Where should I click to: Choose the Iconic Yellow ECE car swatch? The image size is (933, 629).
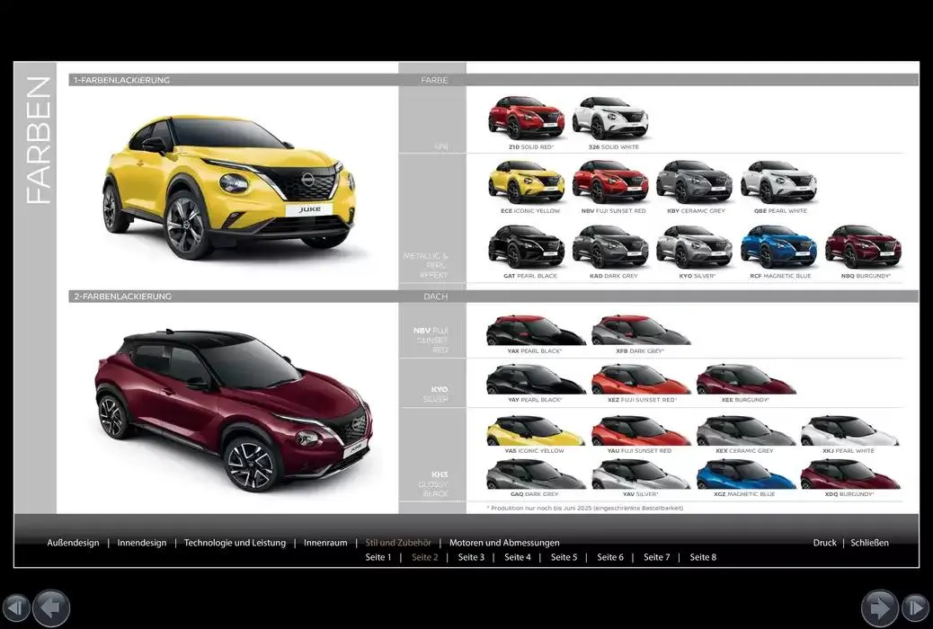click(527, 182)
